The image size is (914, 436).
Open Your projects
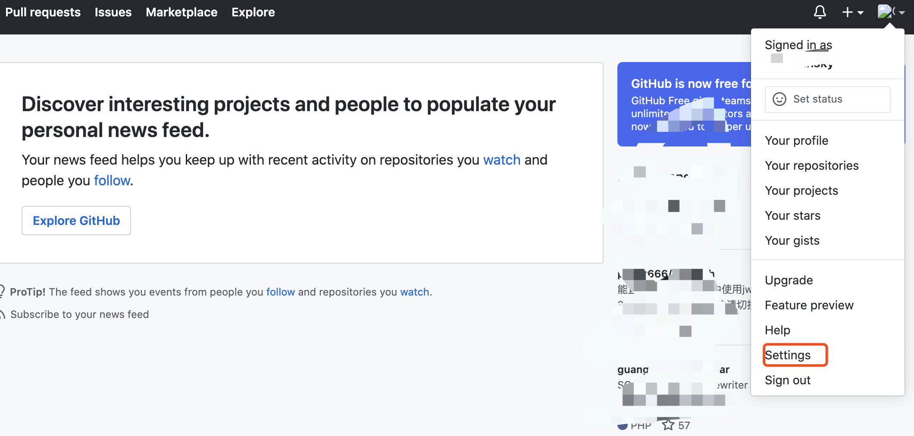click(801, 190)
